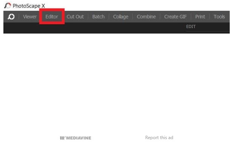This screenshot has height=144, width=232.
Task: Select the EDIT panel tab
Action: (x=191, y=26)
